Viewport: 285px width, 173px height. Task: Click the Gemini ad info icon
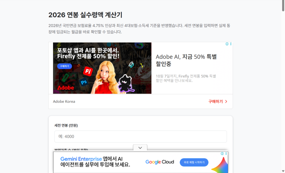click(222, 154)
